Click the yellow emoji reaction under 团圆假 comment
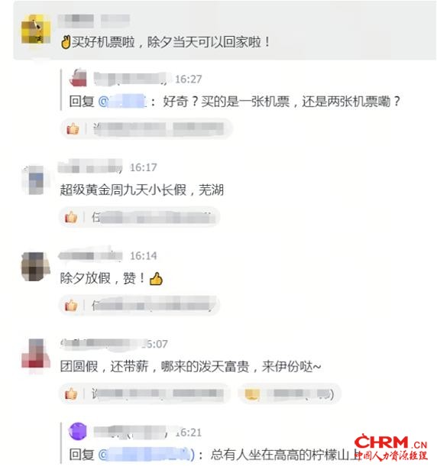Screen dimensions: 437x470 (x=252, y=394)
